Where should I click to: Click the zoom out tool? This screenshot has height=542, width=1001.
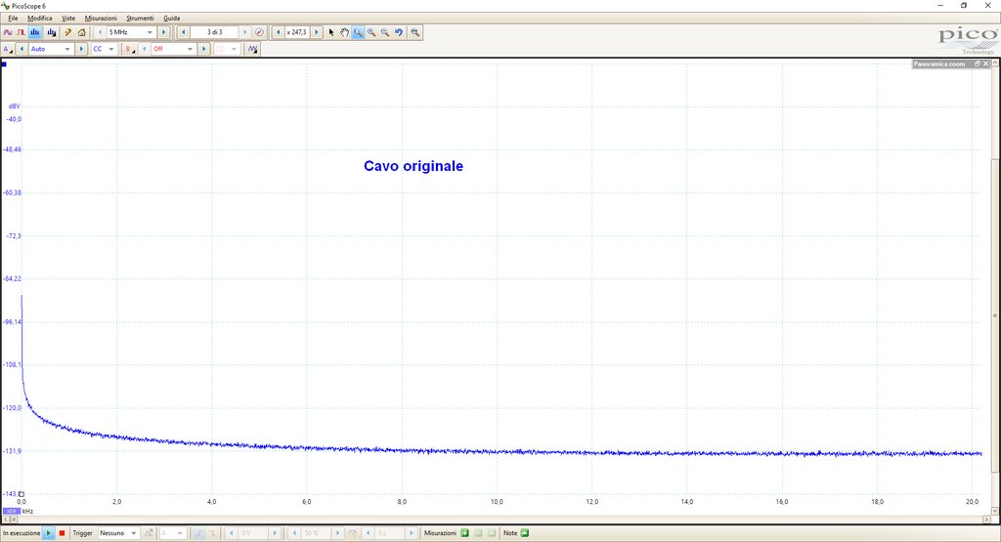coord(385,32)
